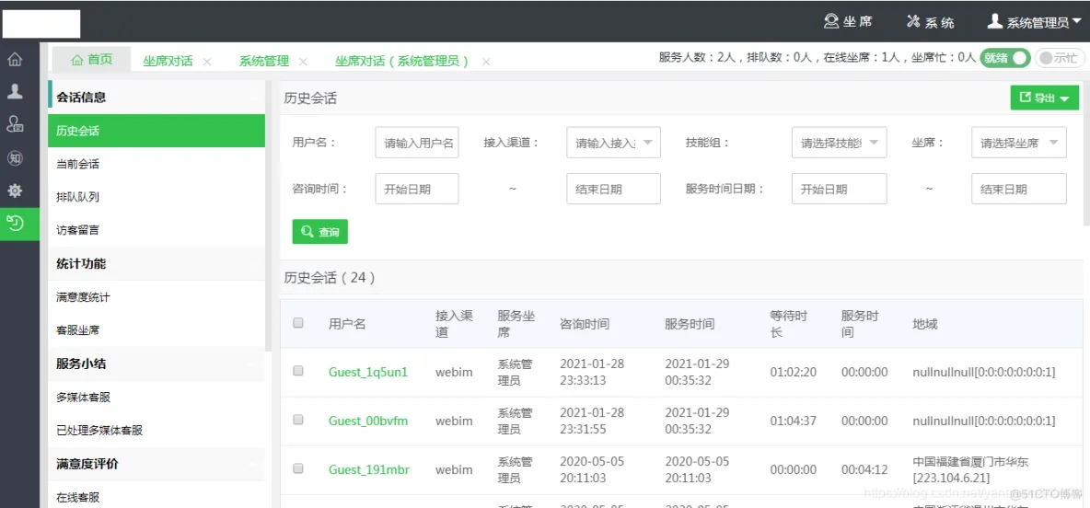Focus the 用户名 username input field

tap(416, 143)
